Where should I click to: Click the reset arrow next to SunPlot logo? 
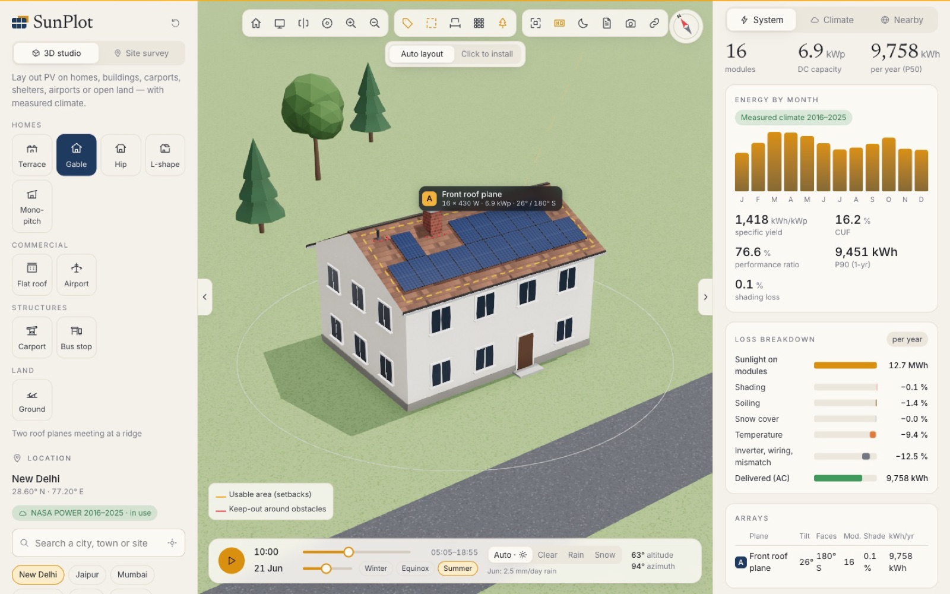coord(175,23)
